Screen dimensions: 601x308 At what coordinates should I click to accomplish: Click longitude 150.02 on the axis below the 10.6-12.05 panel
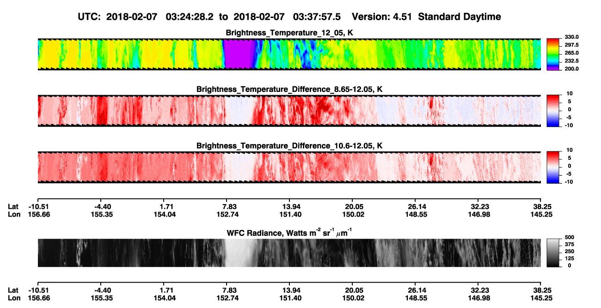coord(353,215)
